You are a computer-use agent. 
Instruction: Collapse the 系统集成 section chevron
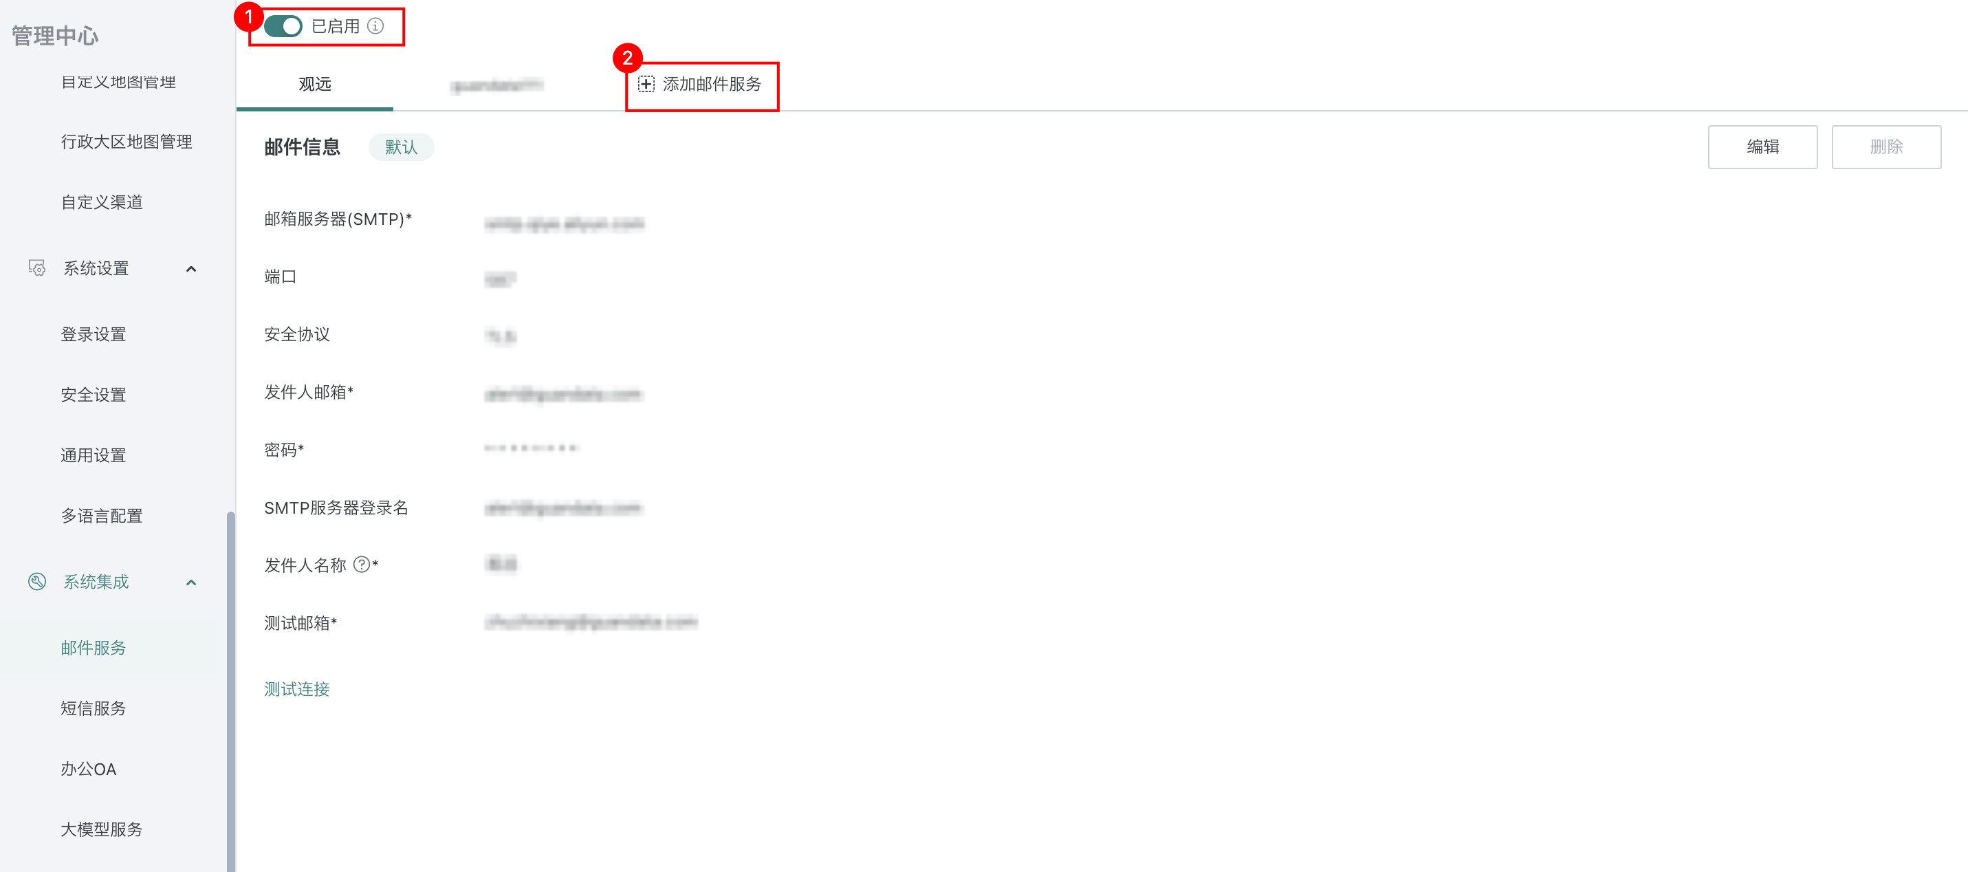191,582
